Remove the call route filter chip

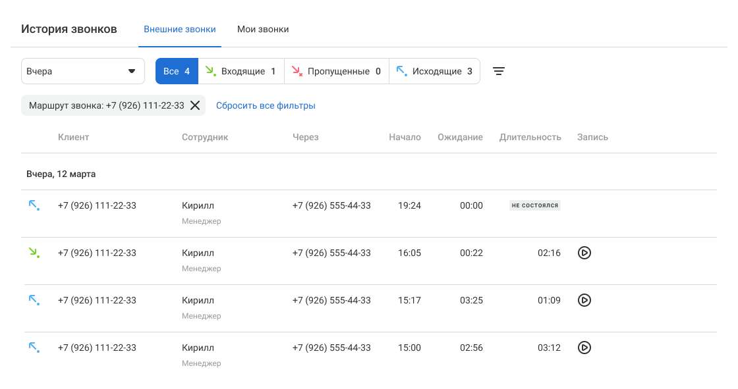195,105
